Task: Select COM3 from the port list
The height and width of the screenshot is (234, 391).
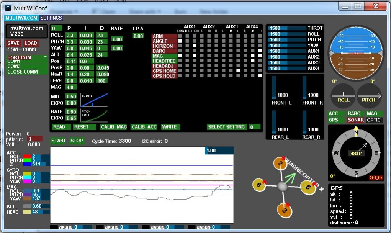Action: [x=14, y=66]
